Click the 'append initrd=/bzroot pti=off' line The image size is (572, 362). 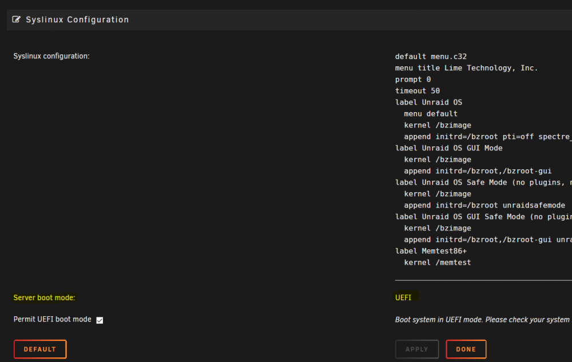pos(488,137)
